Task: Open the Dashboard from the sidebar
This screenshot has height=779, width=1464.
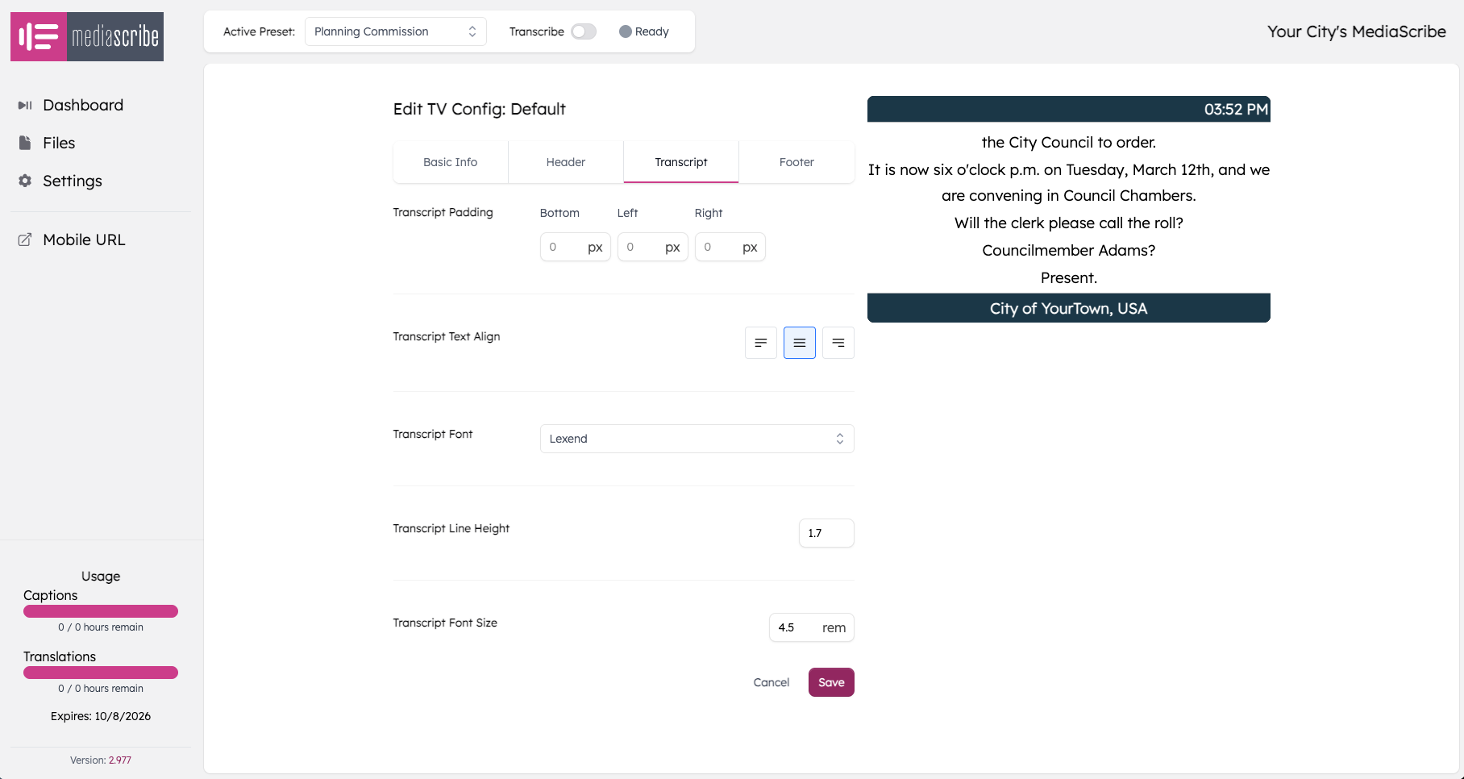Action: pos(83,105)
